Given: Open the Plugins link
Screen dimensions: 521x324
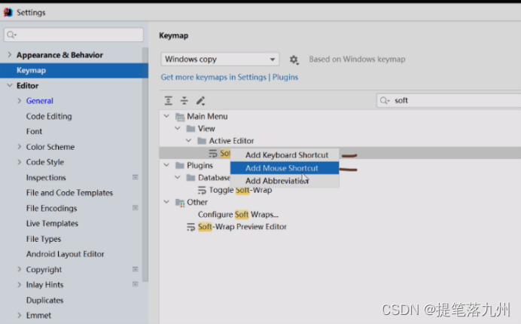Looking at the screenshot, I should (285, 77).
